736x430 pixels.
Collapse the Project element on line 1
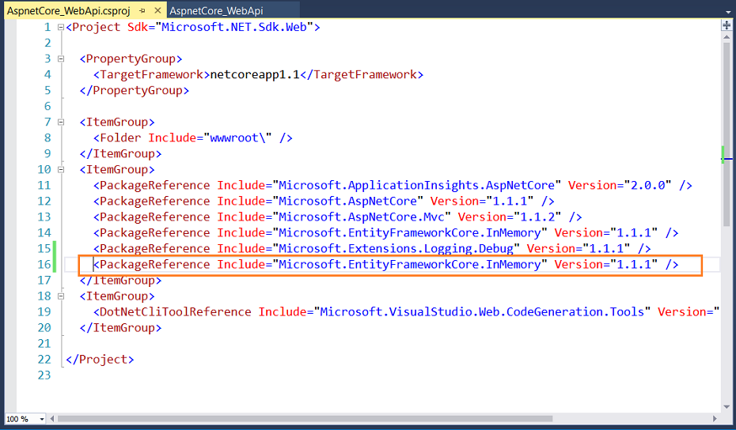pyautogui.click(x=61, y=27)
